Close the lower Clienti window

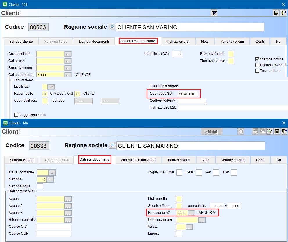pos(284,123)
